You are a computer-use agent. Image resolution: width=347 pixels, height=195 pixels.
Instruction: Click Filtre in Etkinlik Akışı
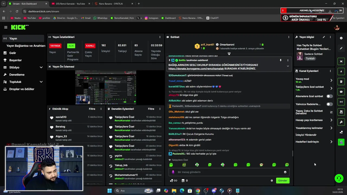tap(92, 109)
